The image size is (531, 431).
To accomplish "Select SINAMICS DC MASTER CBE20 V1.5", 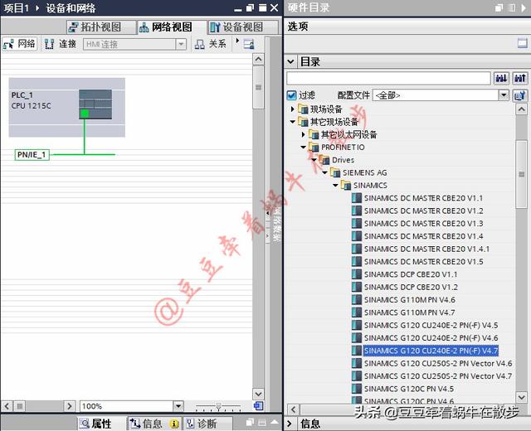I will point(424,262).
